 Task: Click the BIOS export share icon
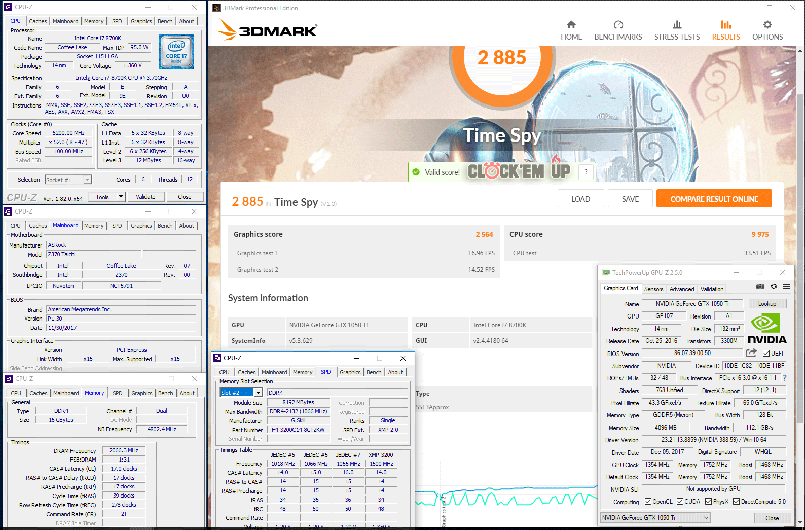[x=751, y=353]
